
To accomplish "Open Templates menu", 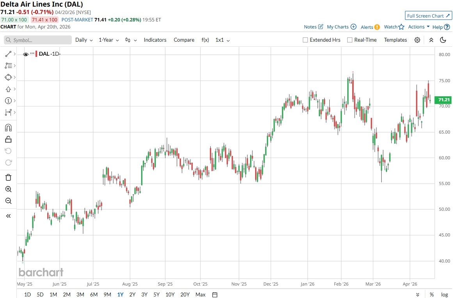I will (x=396, y=40).
